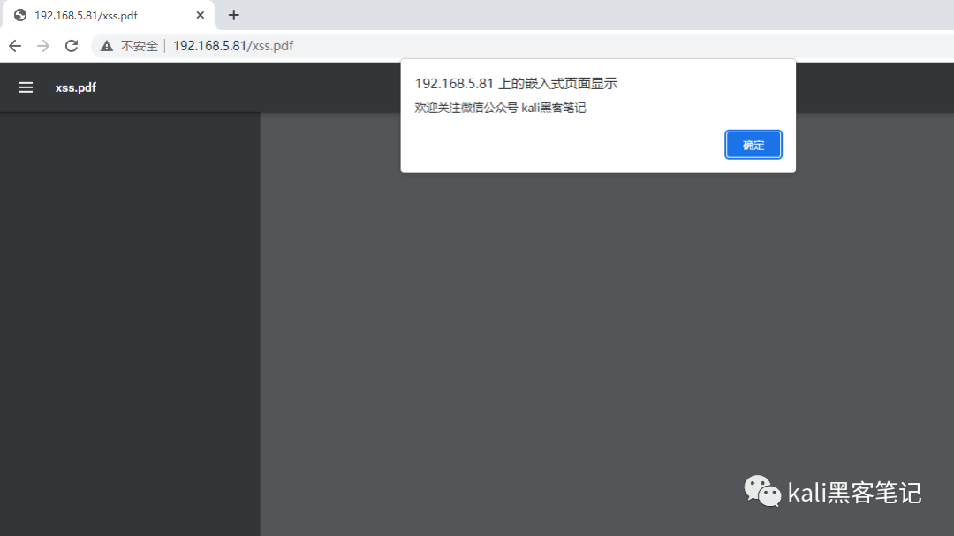This screenshot has width=954, height=536.
Task: Click the xss.pdf title in the toolbar
Action: coord(75,87)
